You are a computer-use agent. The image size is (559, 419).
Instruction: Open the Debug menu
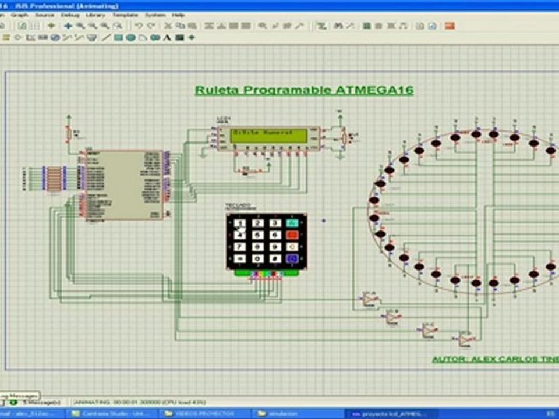pyautogui.click(x=70, y=15)
